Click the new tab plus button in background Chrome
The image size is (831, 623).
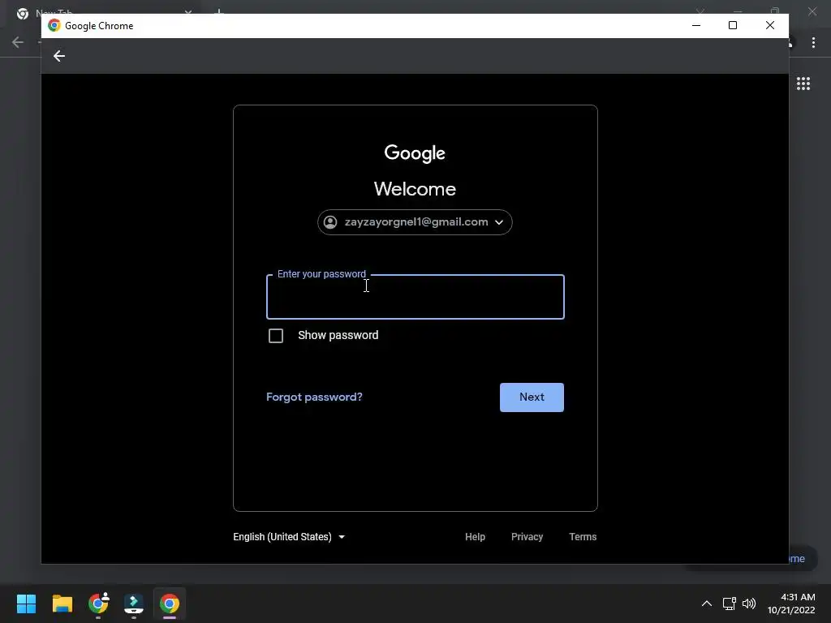tap(218, 11)
